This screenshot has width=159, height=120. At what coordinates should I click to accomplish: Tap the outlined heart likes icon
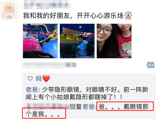click(30, 79)
